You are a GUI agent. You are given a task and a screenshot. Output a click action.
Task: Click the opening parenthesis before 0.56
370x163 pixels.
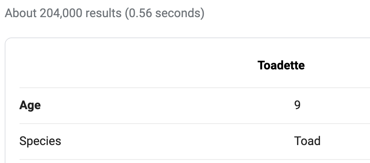coord(127,13)
